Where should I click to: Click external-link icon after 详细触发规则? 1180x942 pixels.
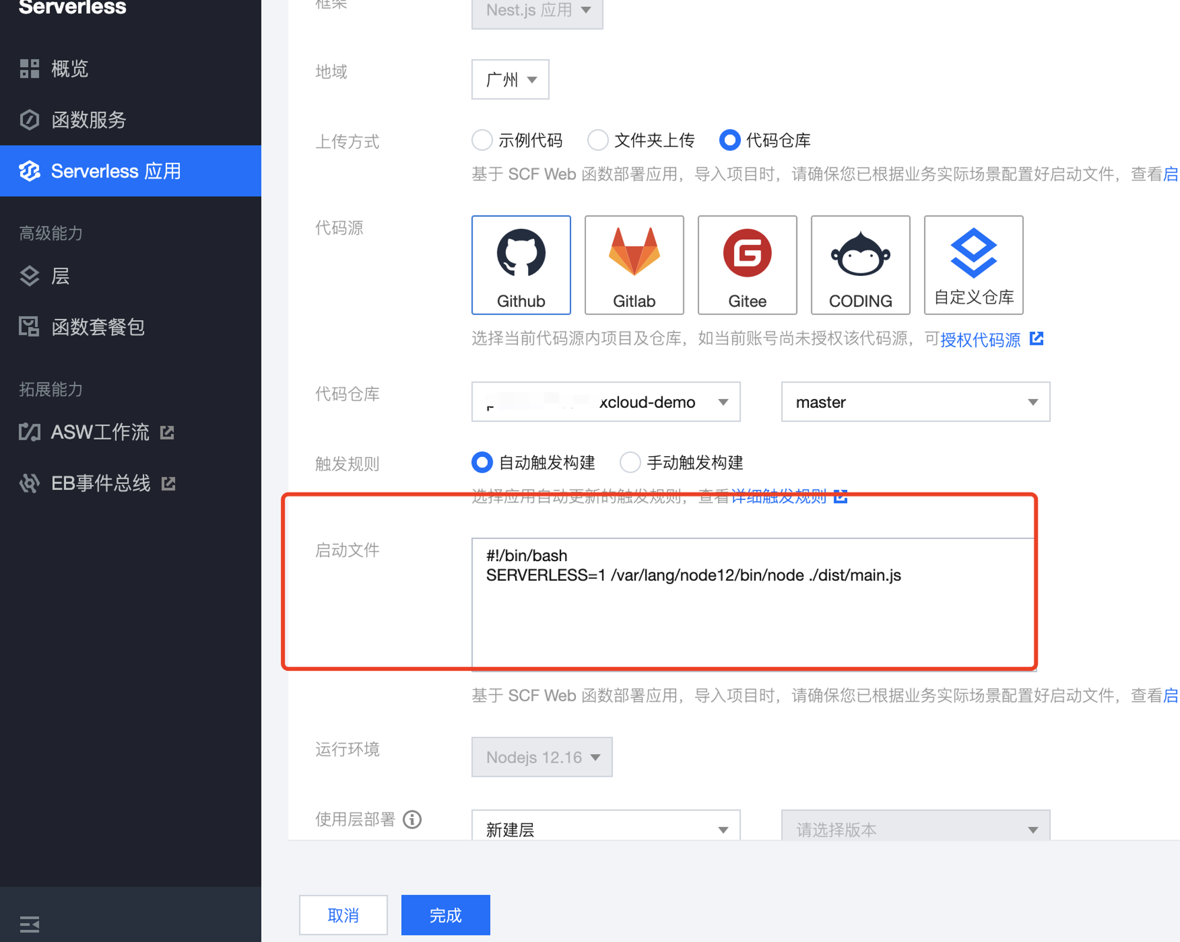click(841, 496)
